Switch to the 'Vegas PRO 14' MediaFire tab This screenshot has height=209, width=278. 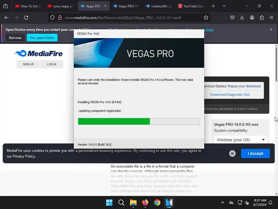tap(126, 6)
